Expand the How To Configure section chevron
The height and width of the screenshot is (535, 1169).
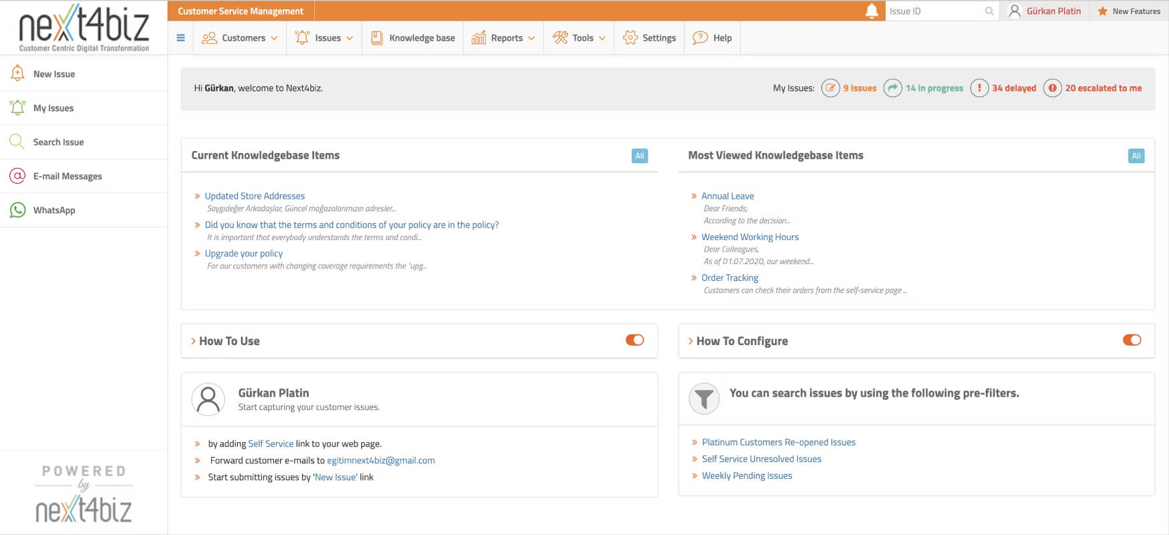tap(691, 341)
